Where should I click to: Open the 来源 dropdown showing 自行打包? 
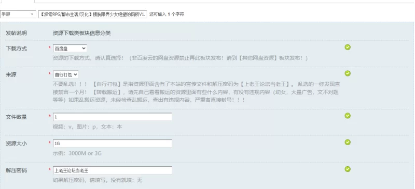coord(66,74)
